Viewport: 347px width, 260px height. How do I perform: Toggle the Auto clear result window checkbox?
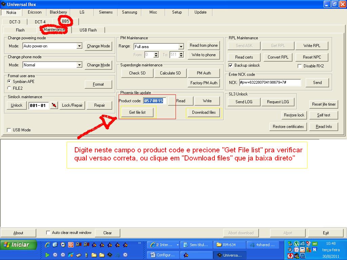(x=48, y=233)
